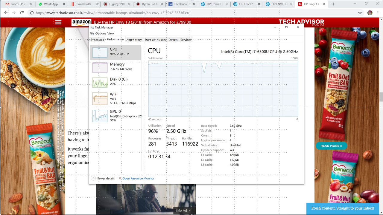
Task: Select the Memory performance item
Action: coord(115,67)
